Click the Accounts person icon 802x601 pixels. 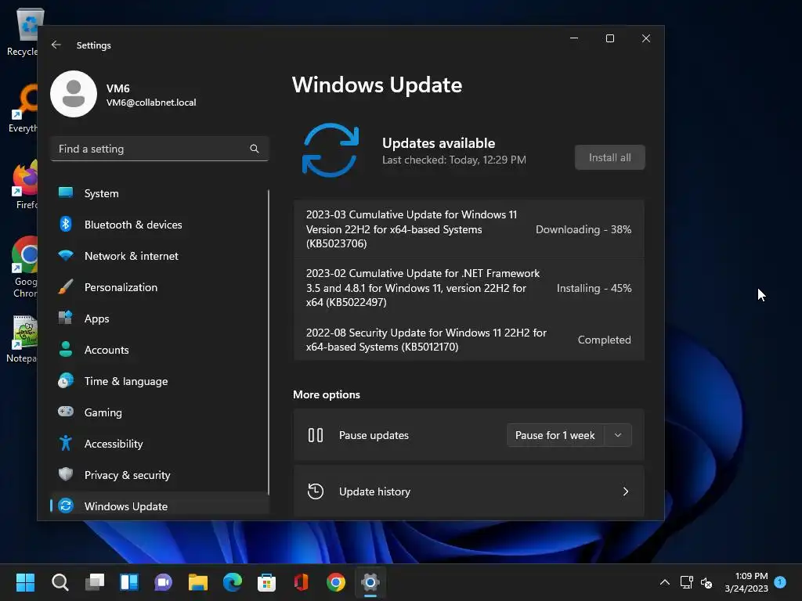click(66, 349)
